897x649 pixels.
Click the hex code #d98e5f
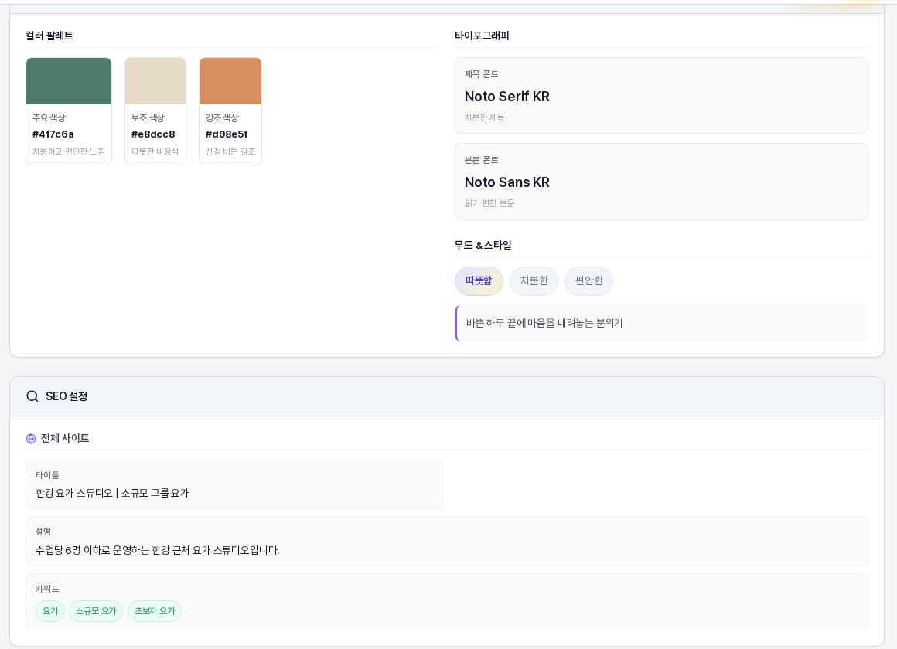pos(227,134)
